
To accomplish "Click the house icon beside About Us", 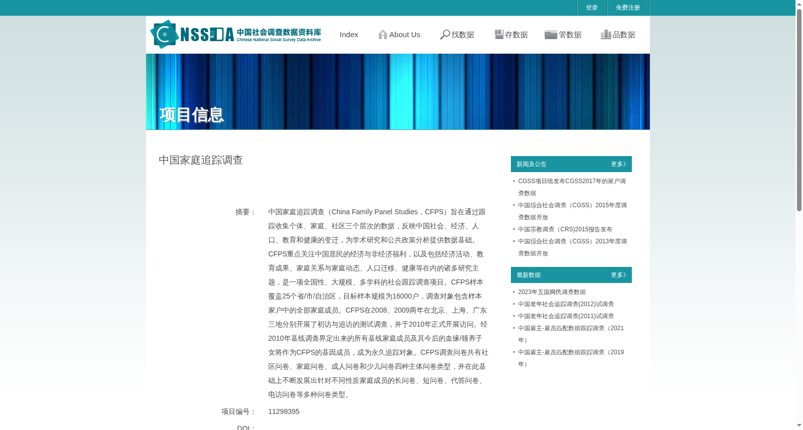I will 383,35.
